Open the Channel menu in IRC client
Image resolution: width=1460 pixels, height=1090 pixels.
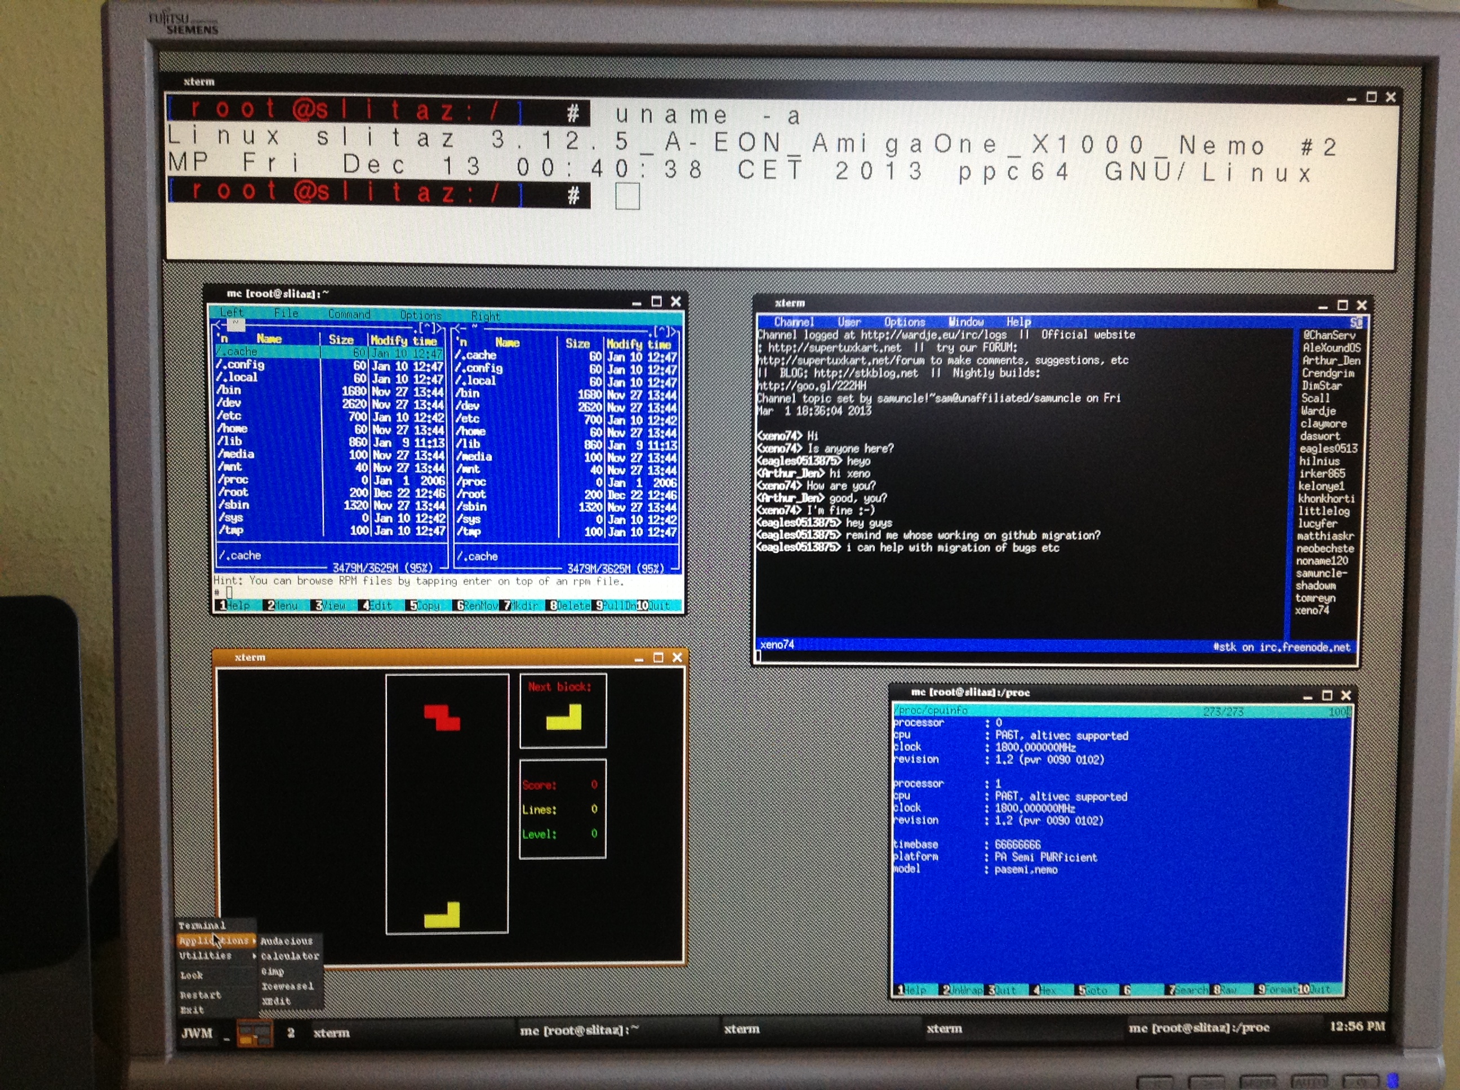793,322
